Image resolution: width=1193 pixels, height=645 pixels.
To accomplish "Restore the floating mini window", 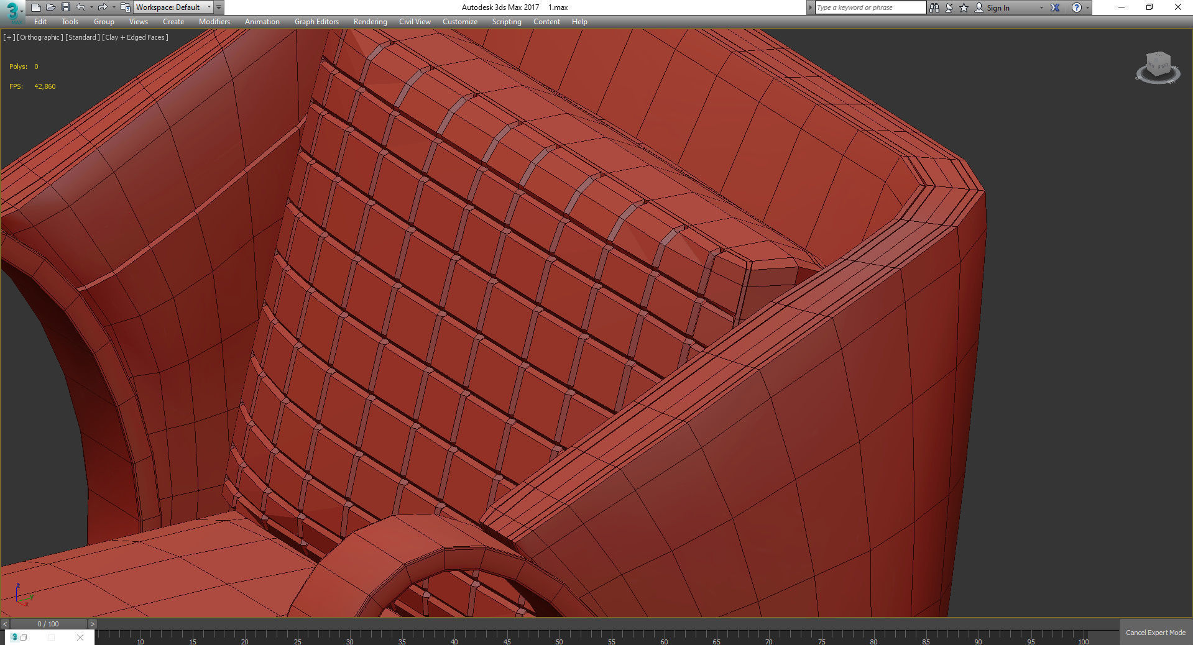I will [24, 637].
